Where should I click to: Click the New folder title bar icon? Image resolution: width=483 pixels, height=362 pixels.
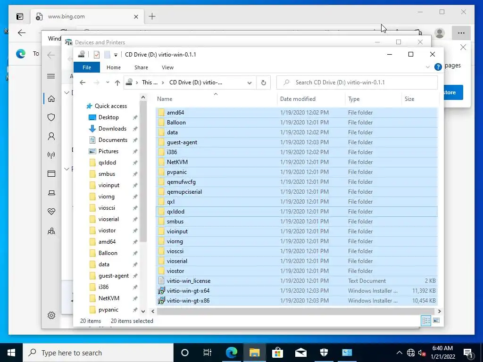(107, 55)
